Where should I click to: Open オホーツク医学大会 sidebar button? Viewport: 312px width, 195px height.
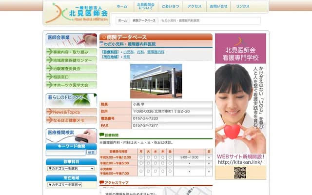click(72, 85)
